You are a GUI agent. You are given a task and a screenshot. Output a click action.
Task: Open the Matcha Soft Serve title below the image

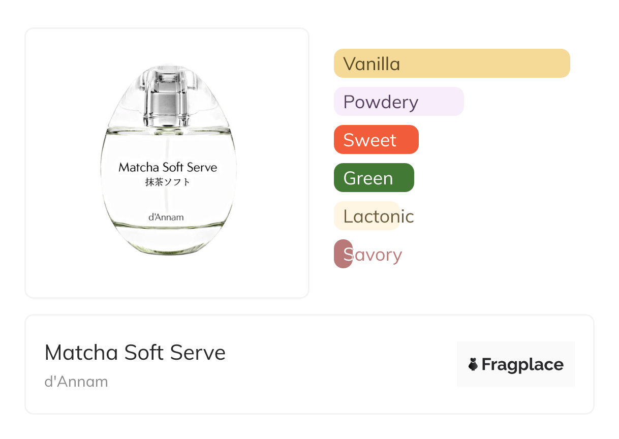(x=135, y=353)
